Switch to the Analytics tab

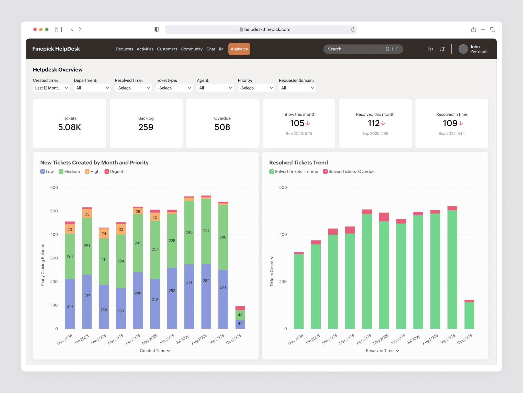click(x=239, y=49)
